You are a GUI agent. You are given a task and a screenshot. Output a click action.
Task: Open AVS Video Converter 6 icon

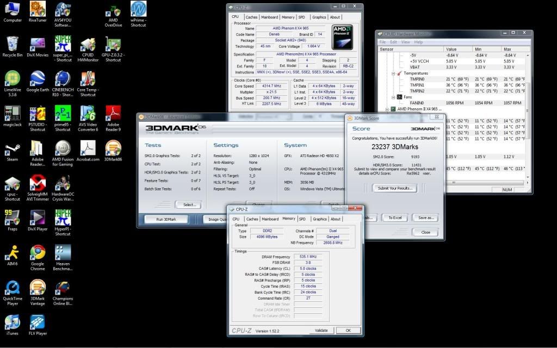coord(88,119)
